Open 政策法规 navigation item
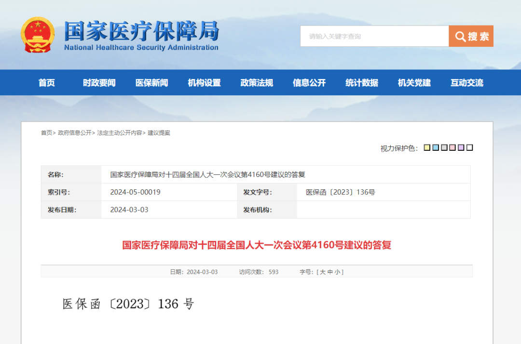The image size is (521, 344). pyautogui.click(x=257, y=83)
